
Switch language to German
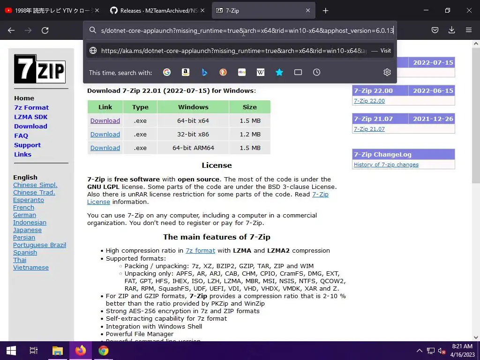(x=24, y=215)
